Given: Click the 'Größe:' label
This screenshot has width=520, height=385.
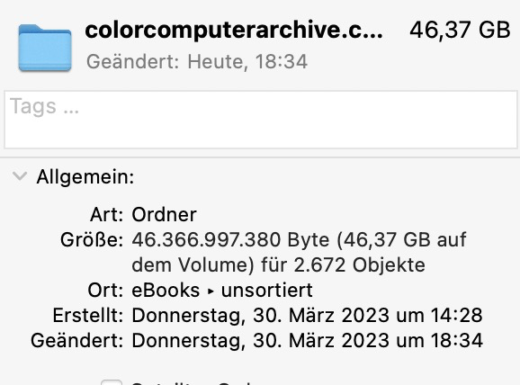Looking at the screenshot, I should click(x=92, y=239).
